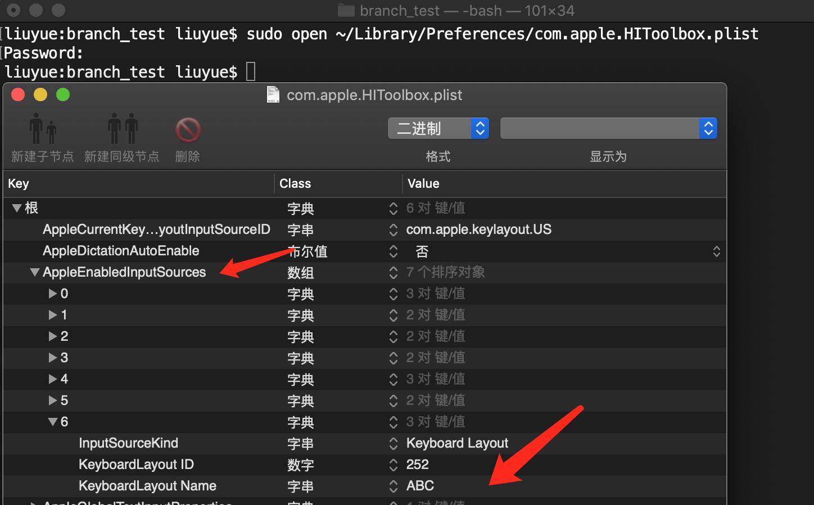
Task: Collapse the AppleEnabledInputSources array
Action: click(34, 272)
